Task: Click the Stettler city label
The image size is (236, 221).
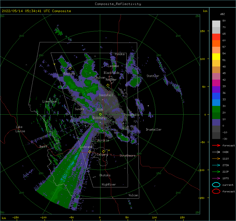Action: click(153, 76)
